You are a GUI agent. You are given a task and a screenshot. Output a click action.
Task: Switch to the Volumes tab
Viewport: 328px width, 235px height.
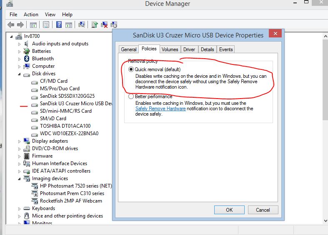click(170, 49)
